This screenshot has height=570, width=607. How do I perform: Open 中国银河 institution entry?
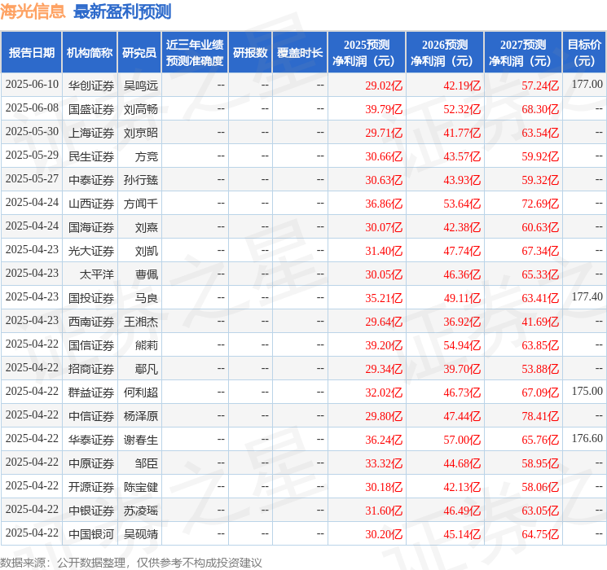coord(91,534)
